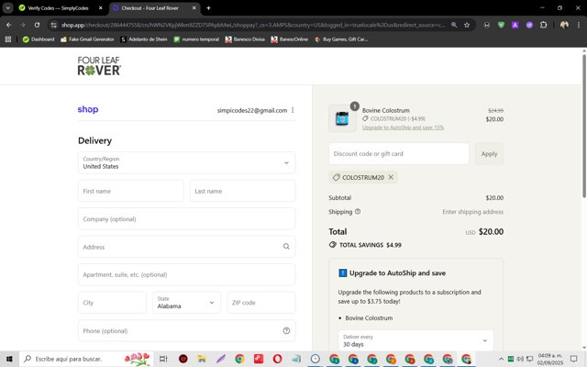Click the Discount code or gift card field
Viewport: 587px width, 367px height.
pos(399,153)
